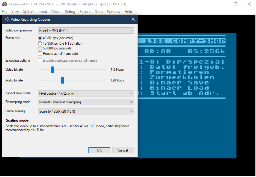Expand the Aspect ratio mode dropdown
This screenshot has height=177, width=256.
(86, 93)
